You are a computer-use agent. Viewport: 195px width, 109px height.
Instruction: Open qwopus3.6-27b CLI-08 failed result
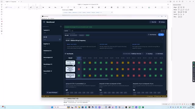[x=117, y=63]
